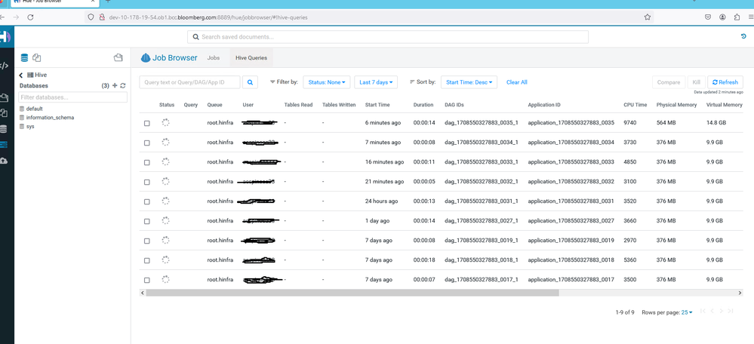
Task: Change Rows per page 25 dropdown
Action: pos(687,312)
